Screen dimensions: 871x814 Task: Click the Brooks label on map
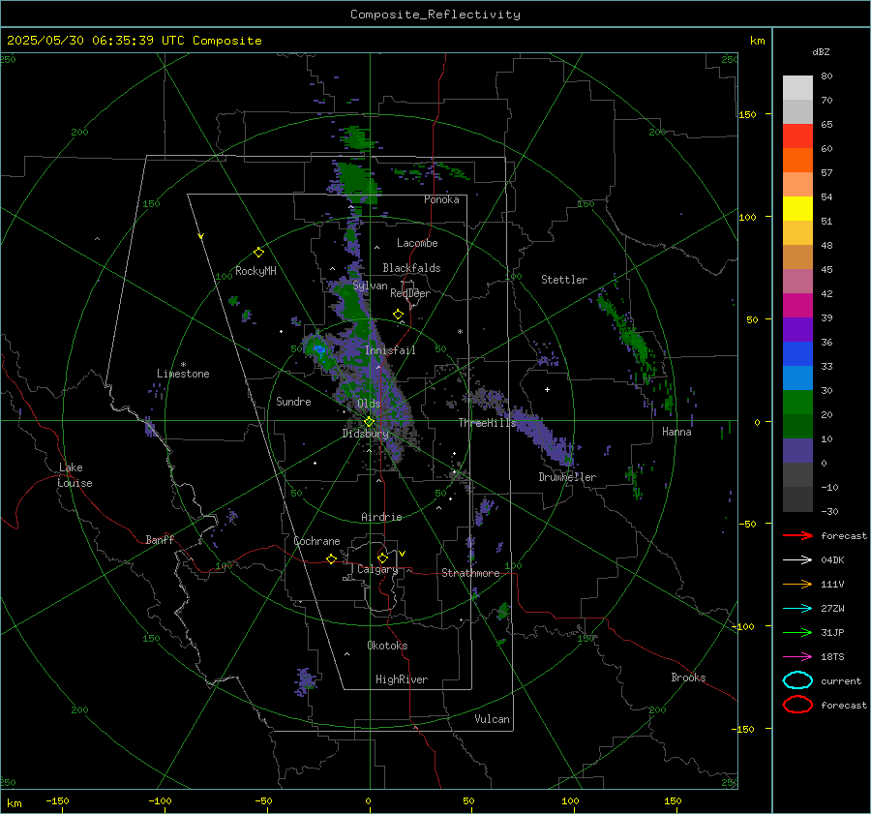(688, 678)
